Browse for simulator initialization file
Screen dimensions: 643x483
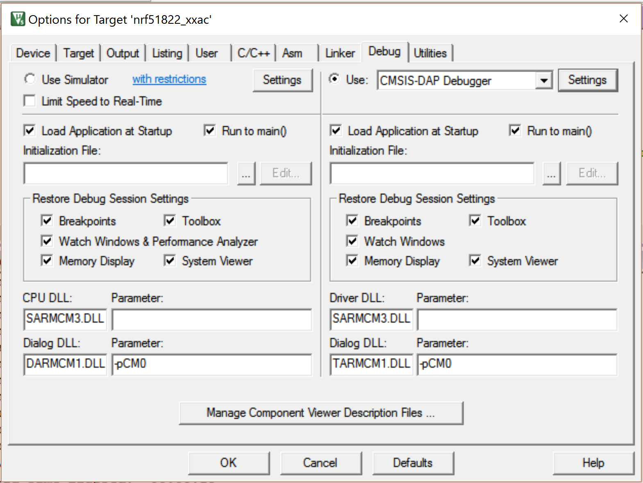[x=246, y=173]
